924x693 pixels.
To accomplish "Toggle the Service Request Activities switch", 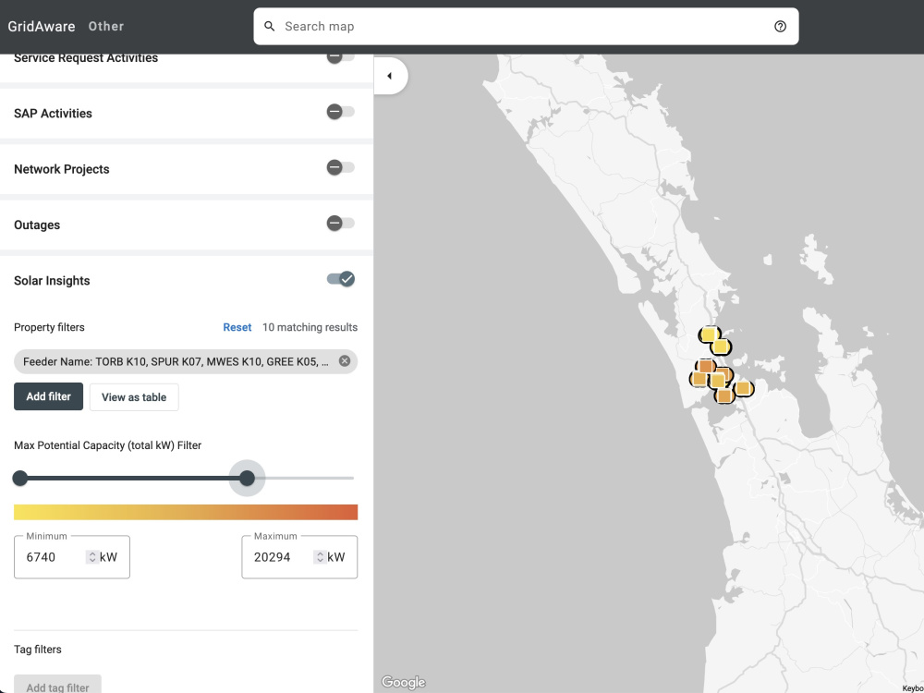I will tap(341, 57).
